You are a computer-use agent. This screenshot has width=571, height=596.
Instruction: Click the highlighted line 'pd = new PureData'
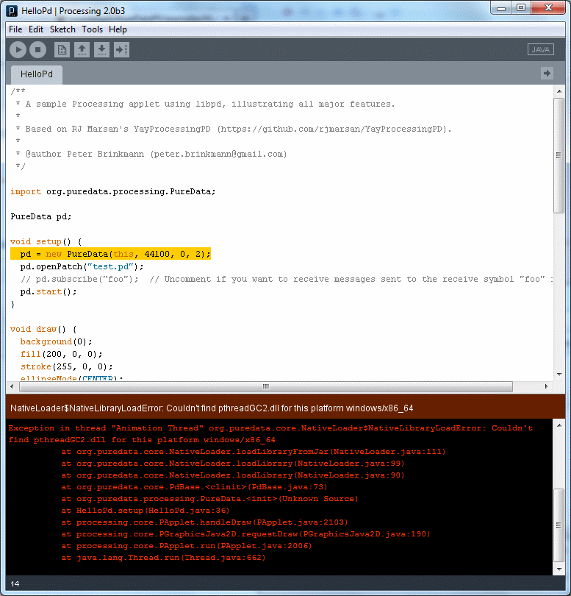tap(110, 254)
